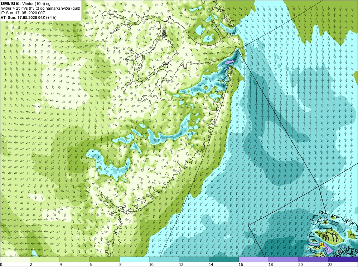The width and height of the screenshot is (358, 267).
Task: Click the legend scale label 22
Action: [330, 264]
